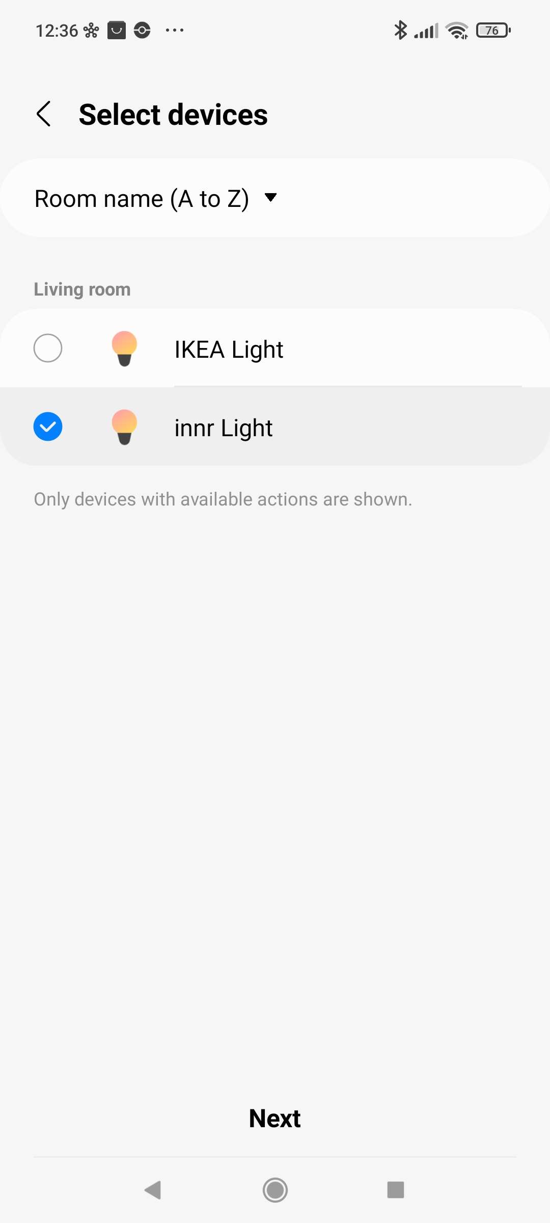
Task: Open recent apps with square button
Action: coord(395,1190)
